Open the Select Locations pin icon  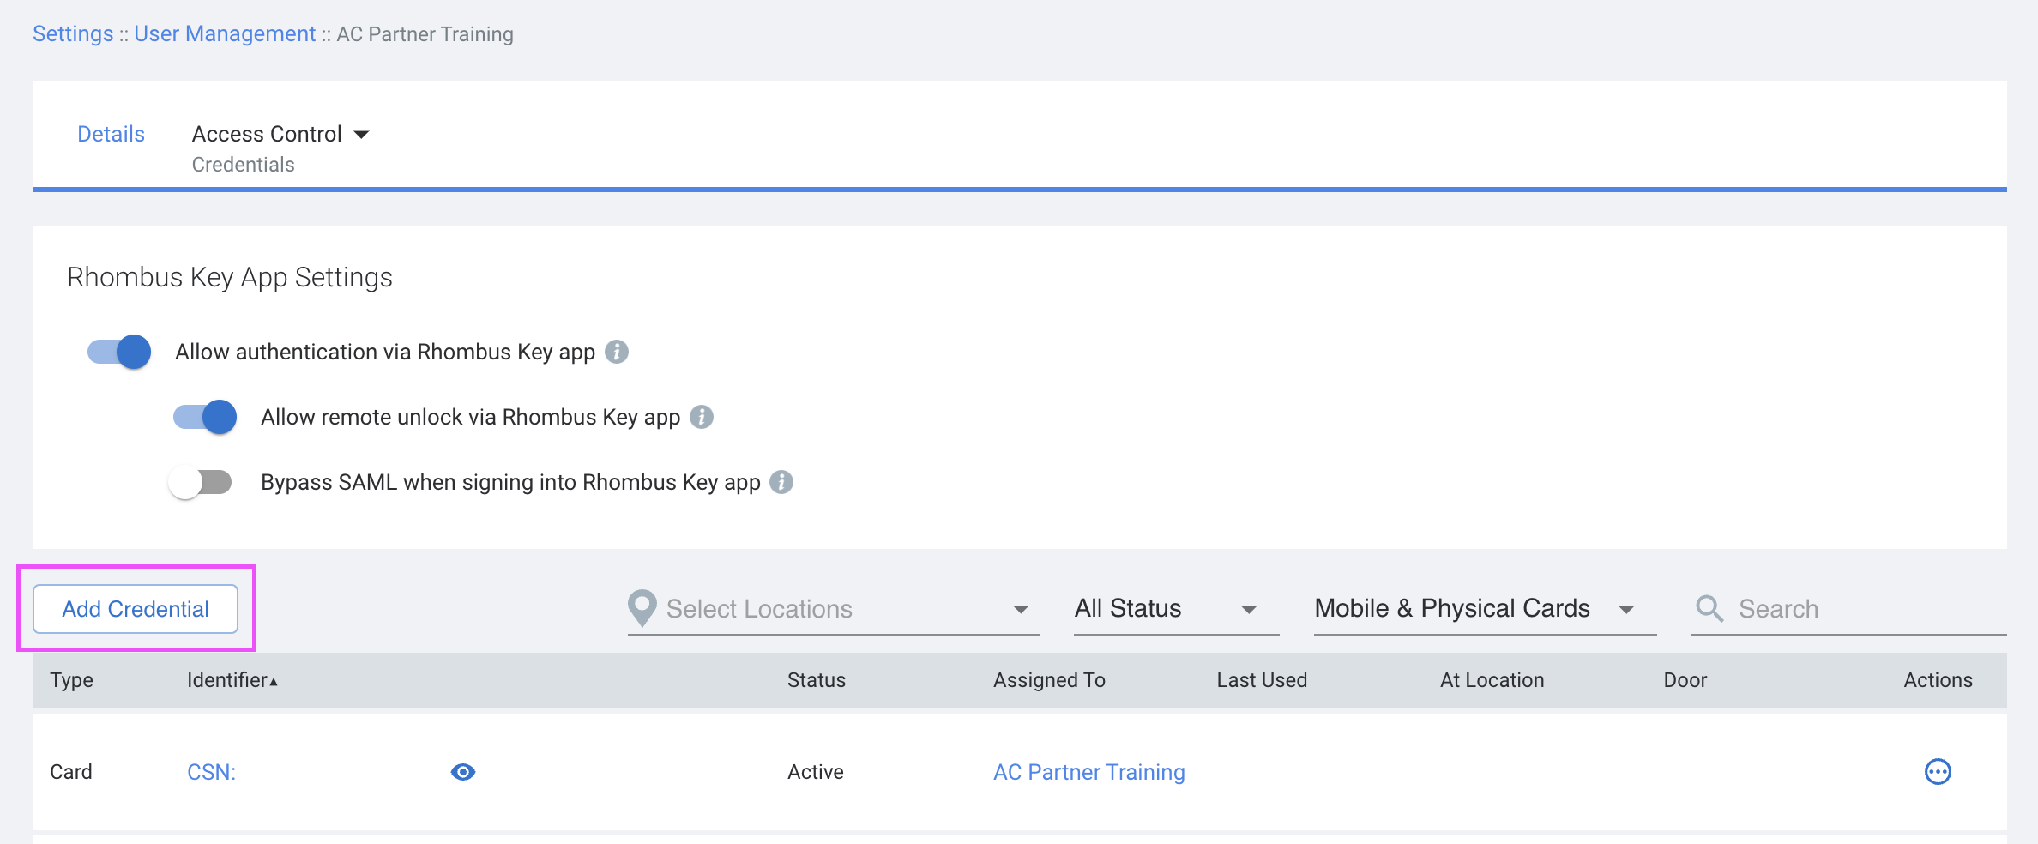click(641, 607)
